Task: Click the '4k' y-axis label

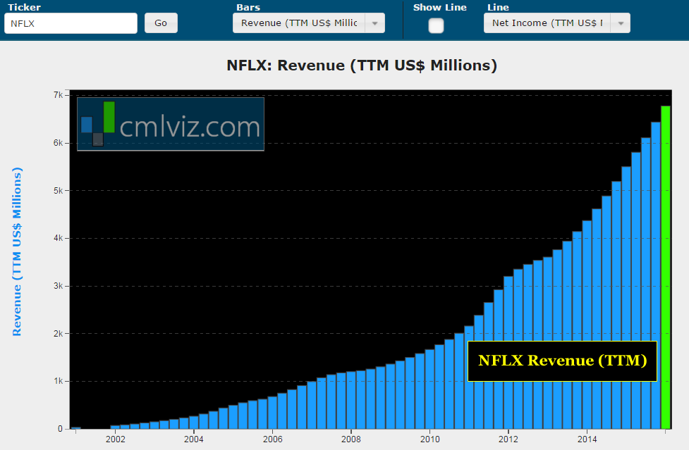Action: tap(58, 238)
